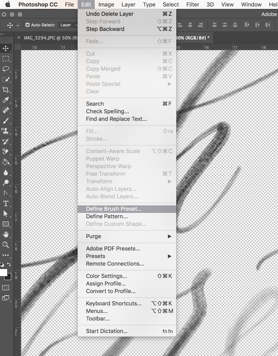This screenshot has height=356, width=278.
Task: Select the Eyedropper tool
Action: tap(6, 100)
